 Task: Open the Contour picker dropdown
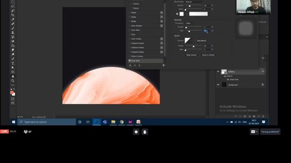(x=192, y=41)
